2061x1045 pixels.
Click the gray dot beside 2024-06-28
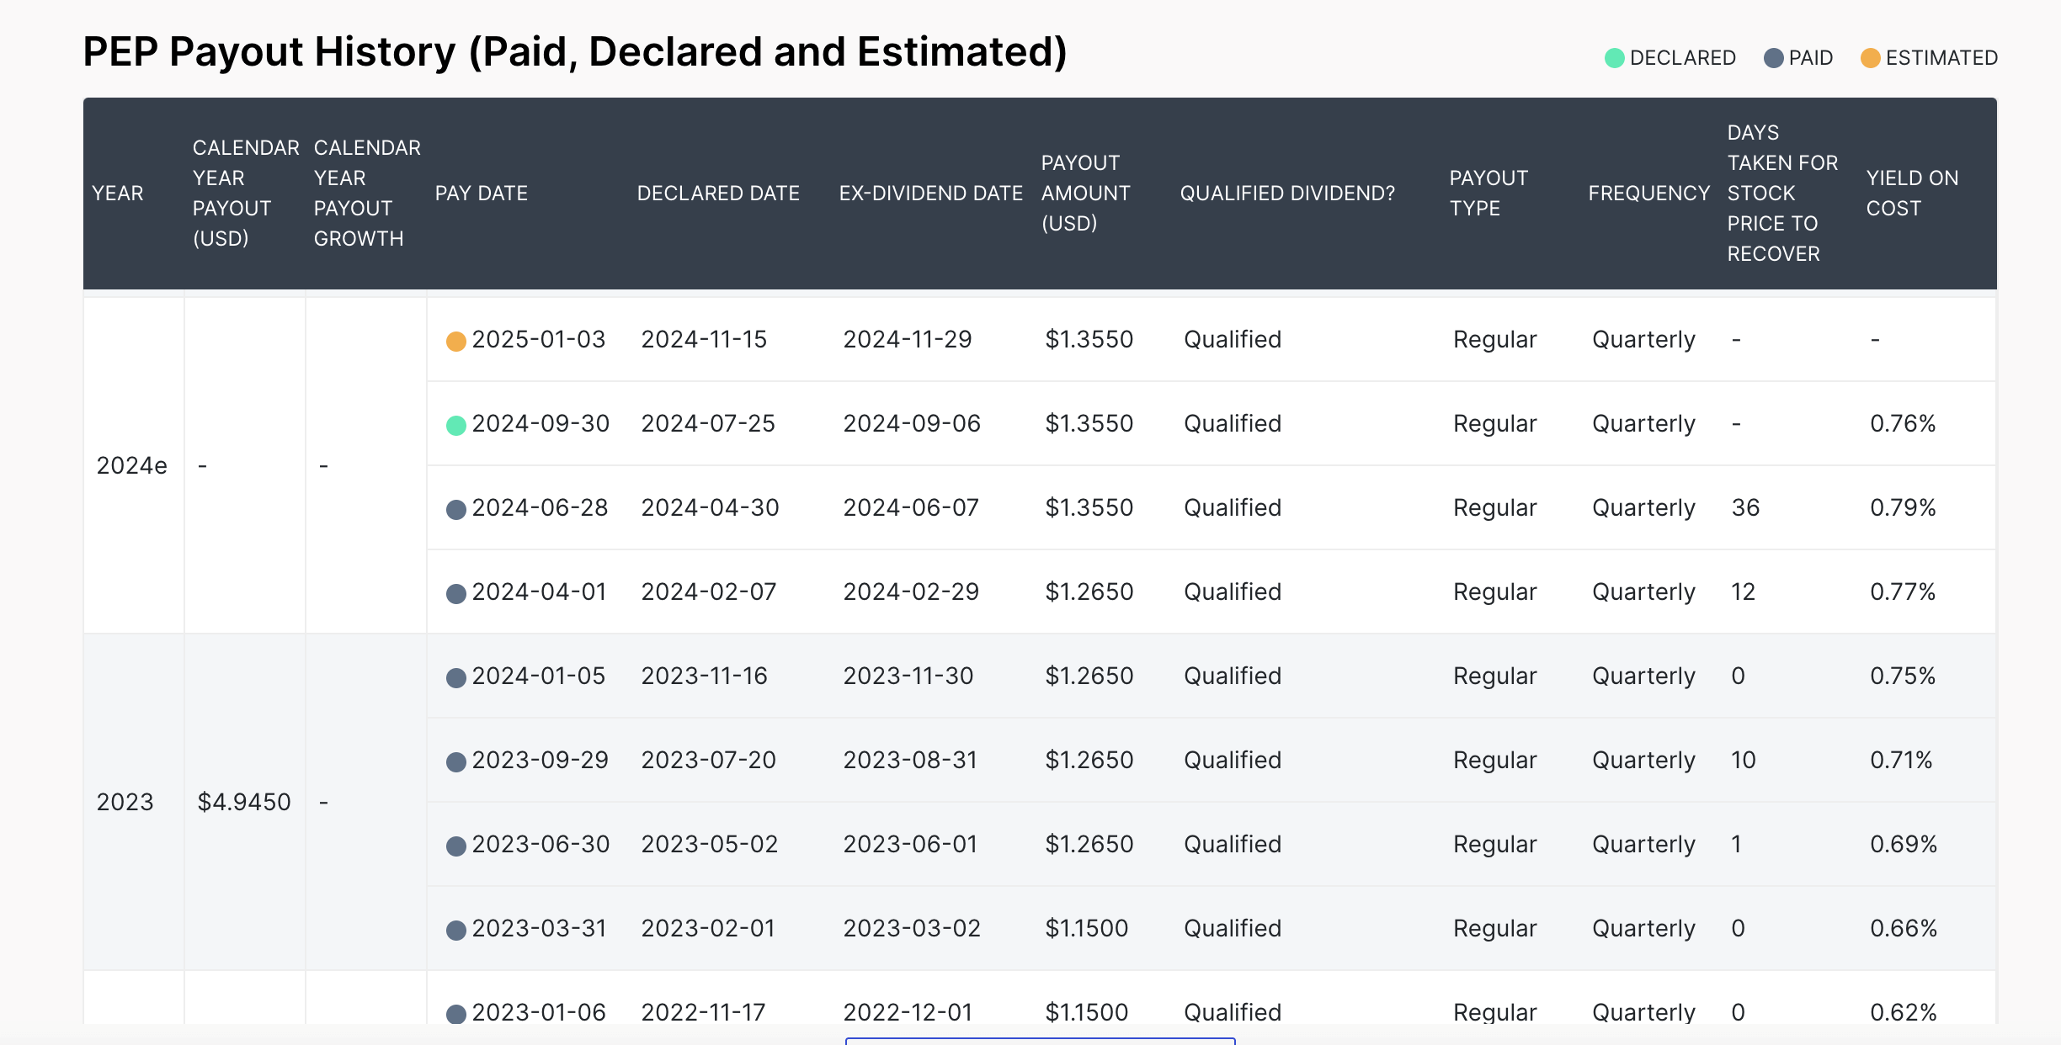(455, 509)
